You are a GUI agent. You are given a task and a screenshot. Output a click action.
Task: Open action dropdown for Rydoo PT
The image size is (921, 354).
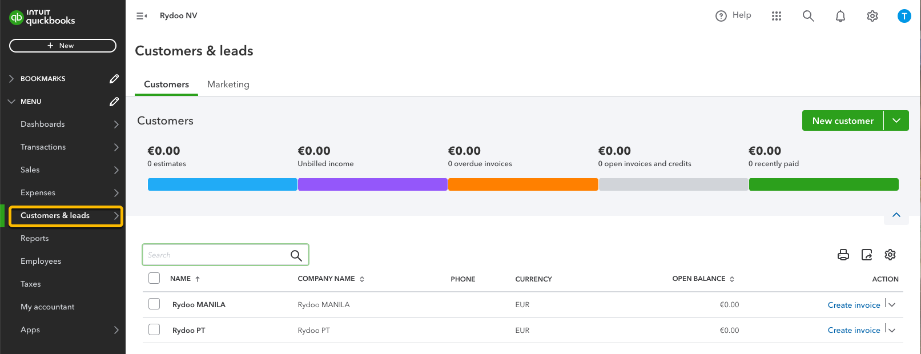coord(892,331)
